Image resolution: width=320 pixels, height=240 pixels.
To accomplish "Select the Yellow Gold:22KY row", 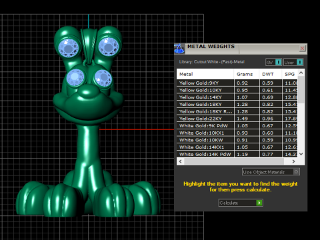I will (x=237, y=119).
